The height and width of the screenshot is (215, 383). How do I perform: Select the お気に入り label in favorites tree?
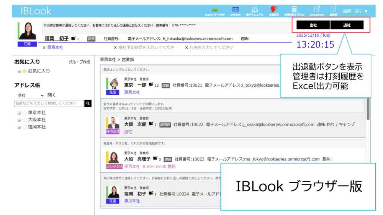tap(39, 71)
